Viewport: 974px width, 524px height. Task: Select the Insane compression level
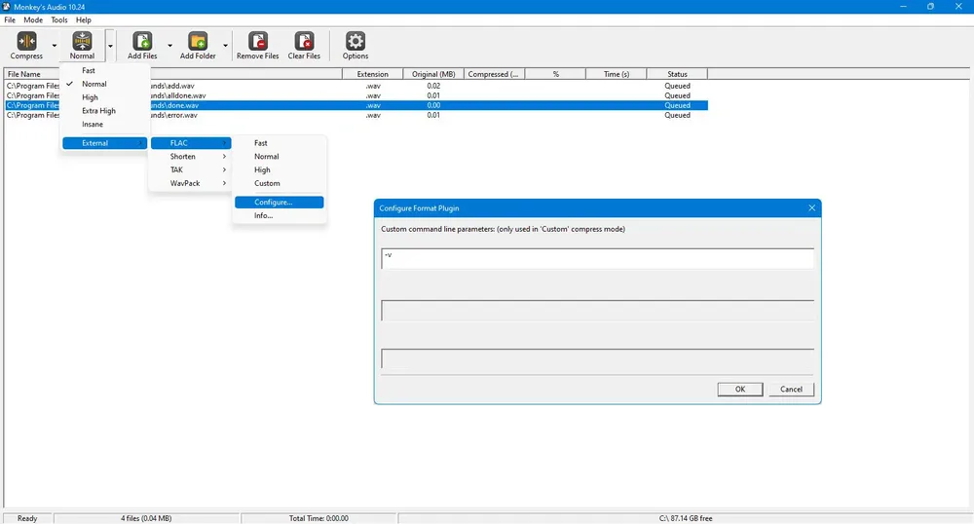[104, 124]
